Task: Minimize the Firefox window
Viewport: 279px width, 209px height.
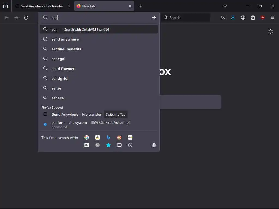Action: [x=247, y=6]
